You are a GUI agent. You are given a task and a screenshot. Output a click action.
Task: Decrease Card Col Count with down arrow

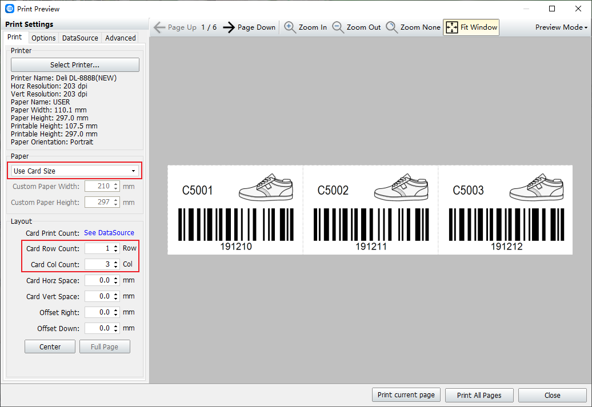(x=116, y=267)
